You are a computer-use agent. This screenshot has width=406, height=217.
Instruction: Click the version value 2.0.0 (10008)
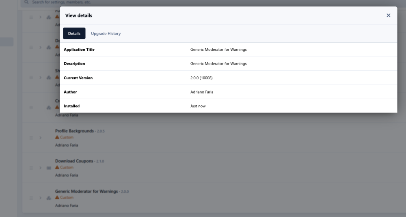[x=201, y=78]
